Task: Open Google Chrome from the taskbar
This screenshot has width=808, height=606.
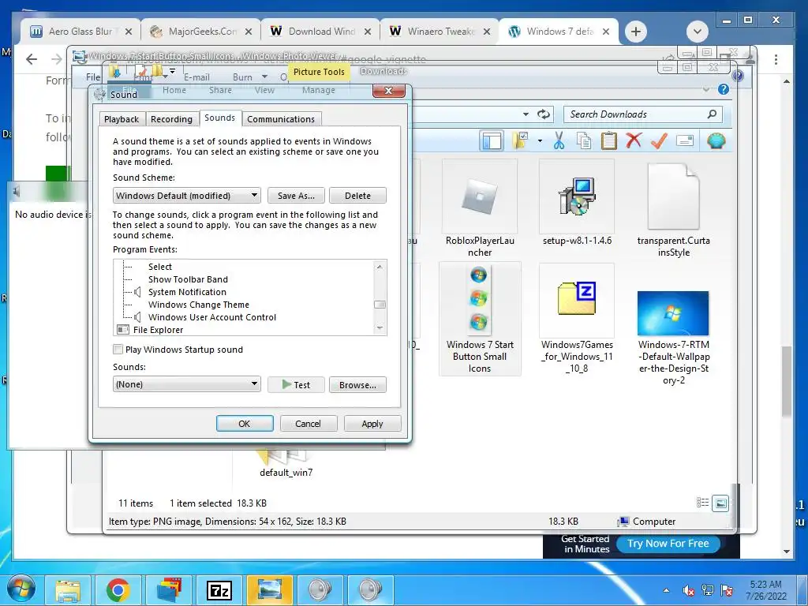Action: (118, 590)
